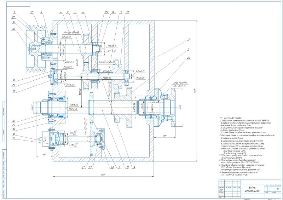Click part callout number 11
The height and width of the screenshot is (200, 283).
(14, 80)
